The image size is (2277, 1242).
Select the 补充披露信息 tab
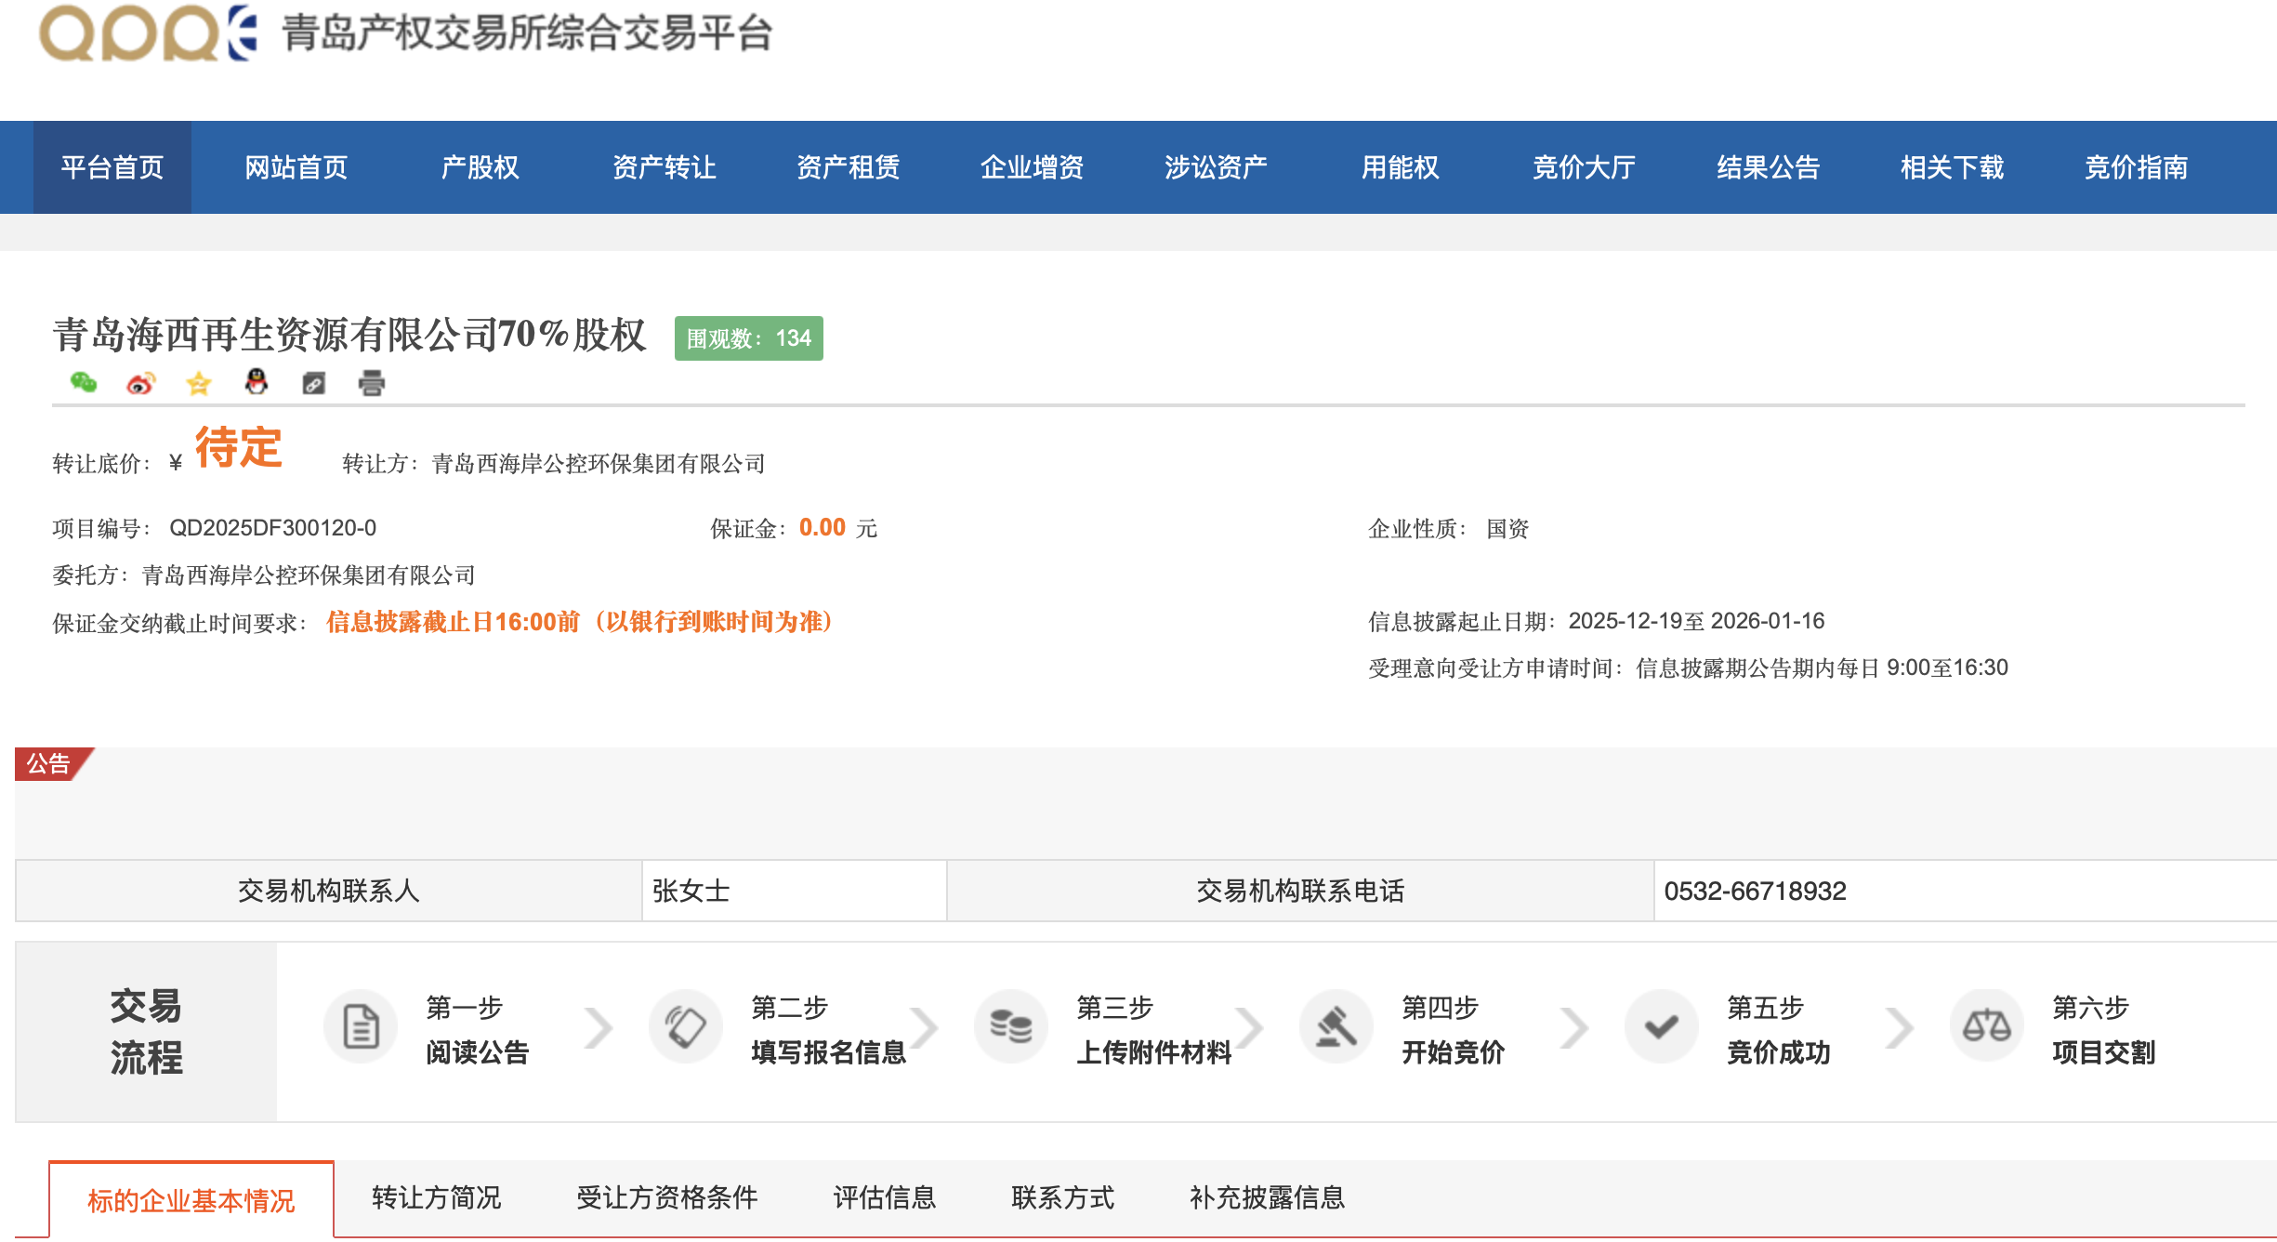tap(1267, 1197)
